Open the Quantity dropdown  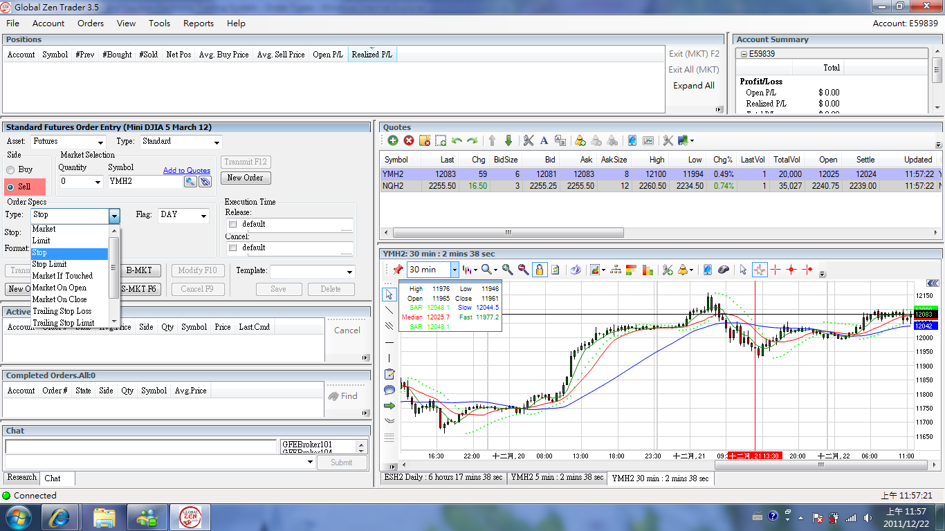point(98,183)
